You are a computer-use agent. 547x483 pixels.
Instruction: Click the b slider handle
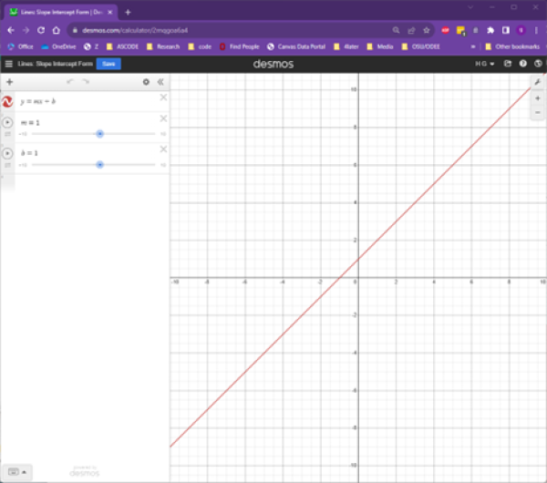coord(99,164)
